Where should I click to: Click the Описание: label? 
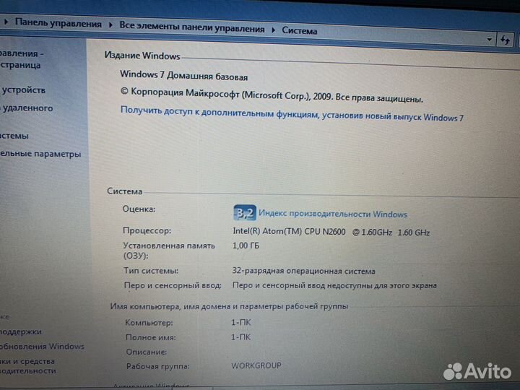146,352
